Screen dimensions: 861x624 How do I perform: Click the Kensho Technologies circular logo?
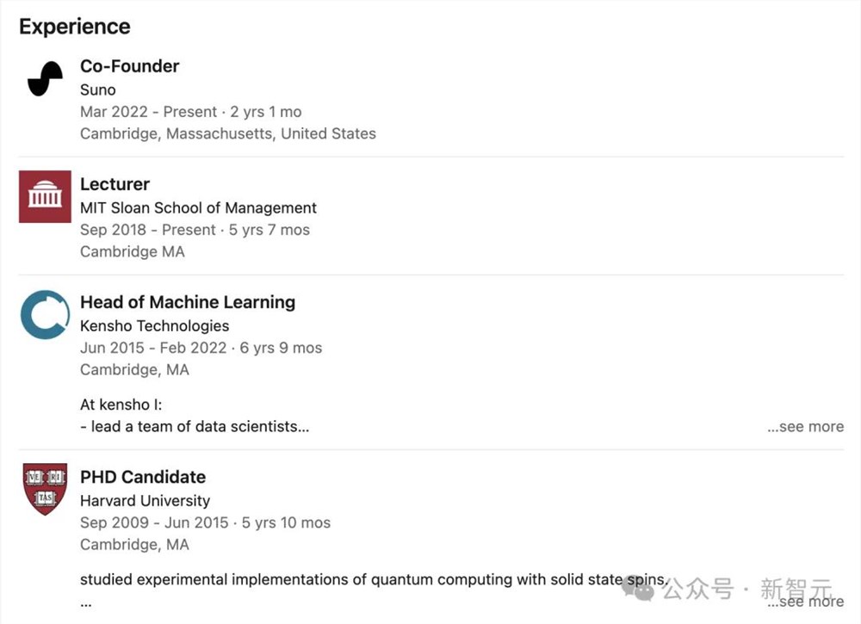click(45, 314)
